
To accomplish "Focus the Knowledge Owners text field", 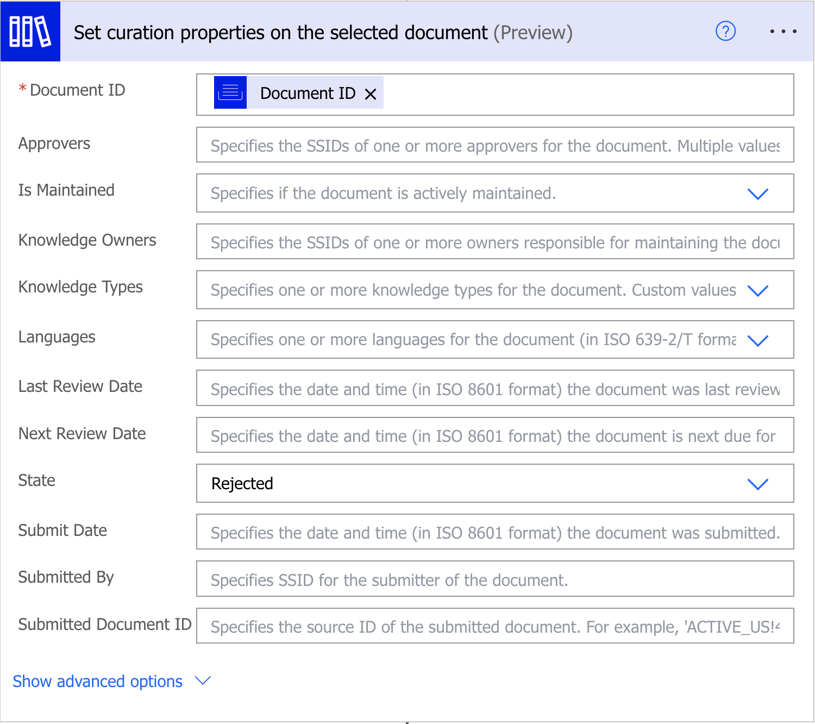I will coord(494,242).
